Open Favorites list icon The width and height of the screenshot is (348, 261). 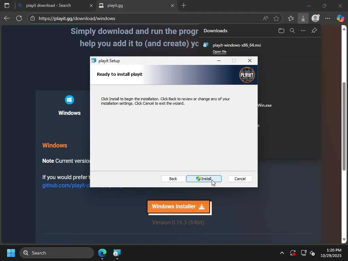coord(291,18)
